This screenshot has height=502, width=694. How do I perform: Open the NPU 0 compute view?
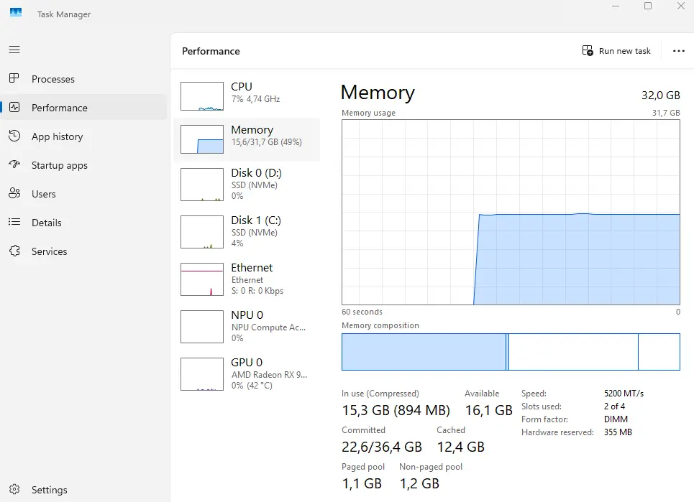click(x=247, y=326)
